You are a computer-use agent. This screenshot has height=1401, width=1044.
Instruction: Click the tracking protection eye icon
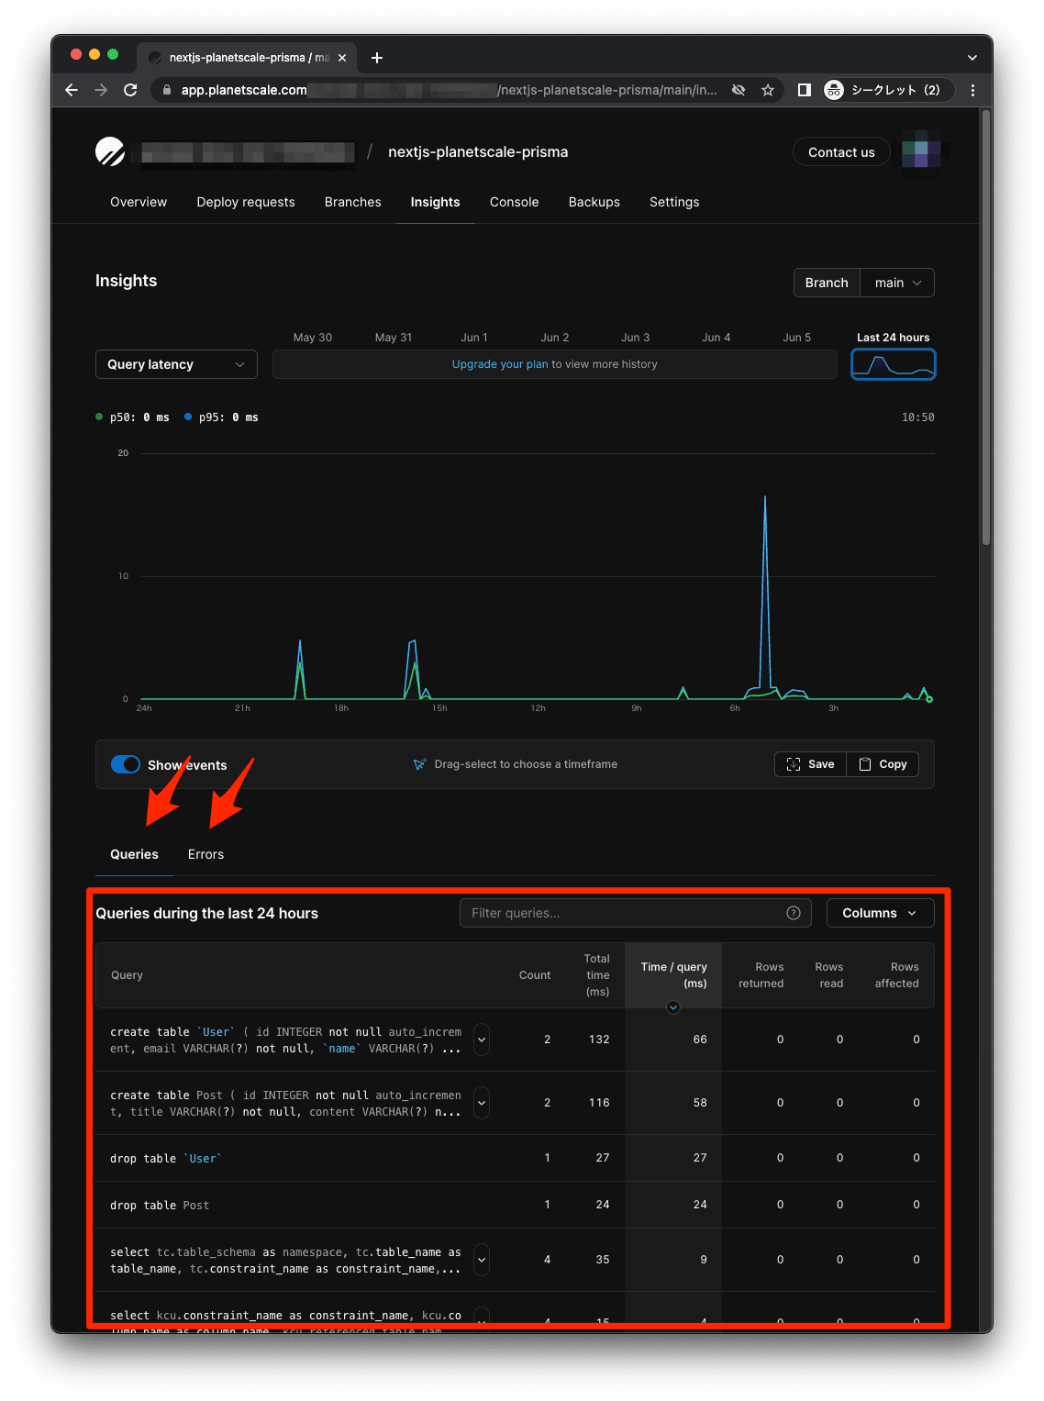739,90
